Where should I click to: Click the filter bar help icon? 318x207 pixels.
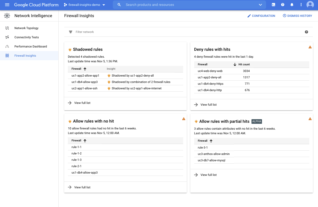coord(306,32)
